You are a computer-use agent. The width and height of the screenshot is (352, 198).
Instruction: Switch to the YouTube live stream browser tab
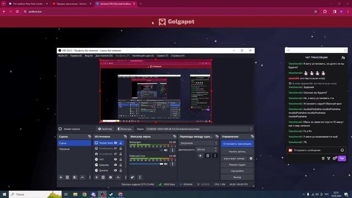tap(71, 4)
